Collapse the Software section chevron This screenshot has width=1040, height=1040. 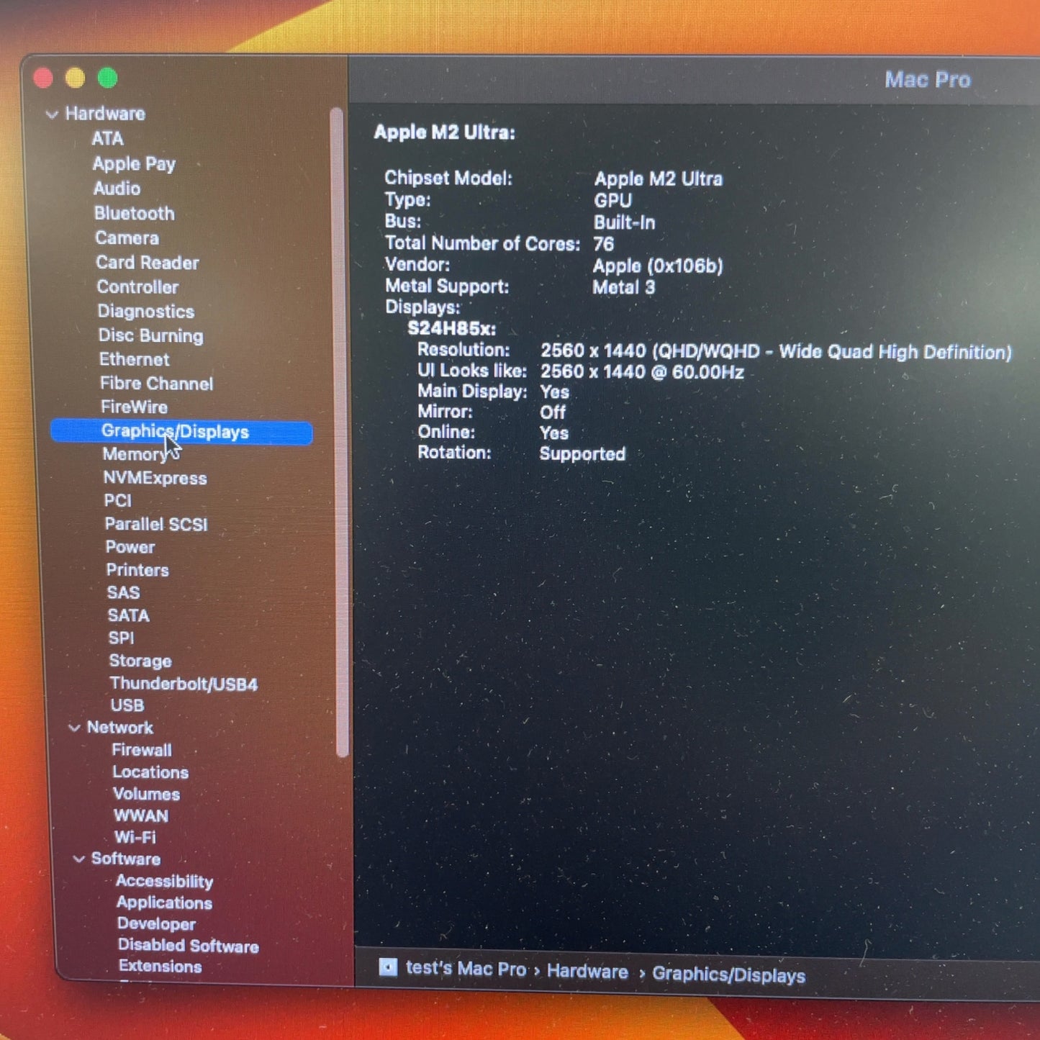coord(79,859)
